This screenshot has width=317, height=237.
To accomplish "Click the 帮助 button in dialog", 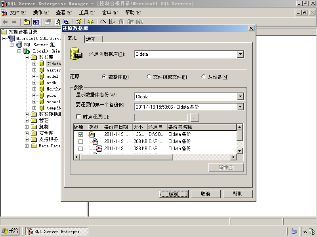I will (237, 194).
